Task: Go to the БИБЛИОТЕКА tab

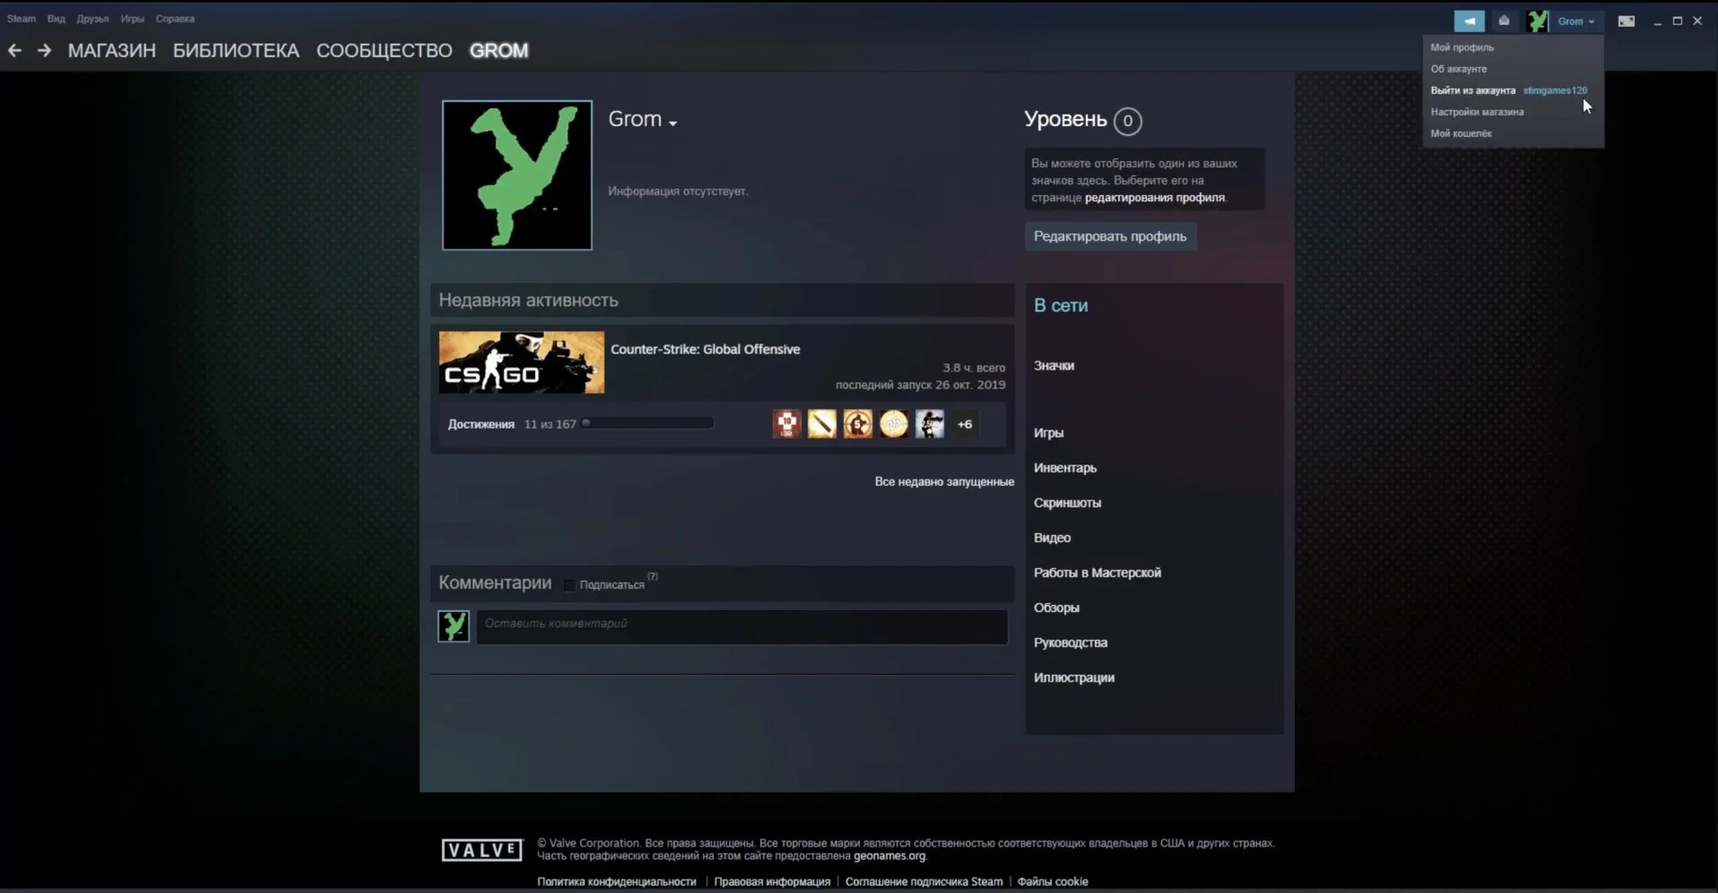Action: pos(236,51)
